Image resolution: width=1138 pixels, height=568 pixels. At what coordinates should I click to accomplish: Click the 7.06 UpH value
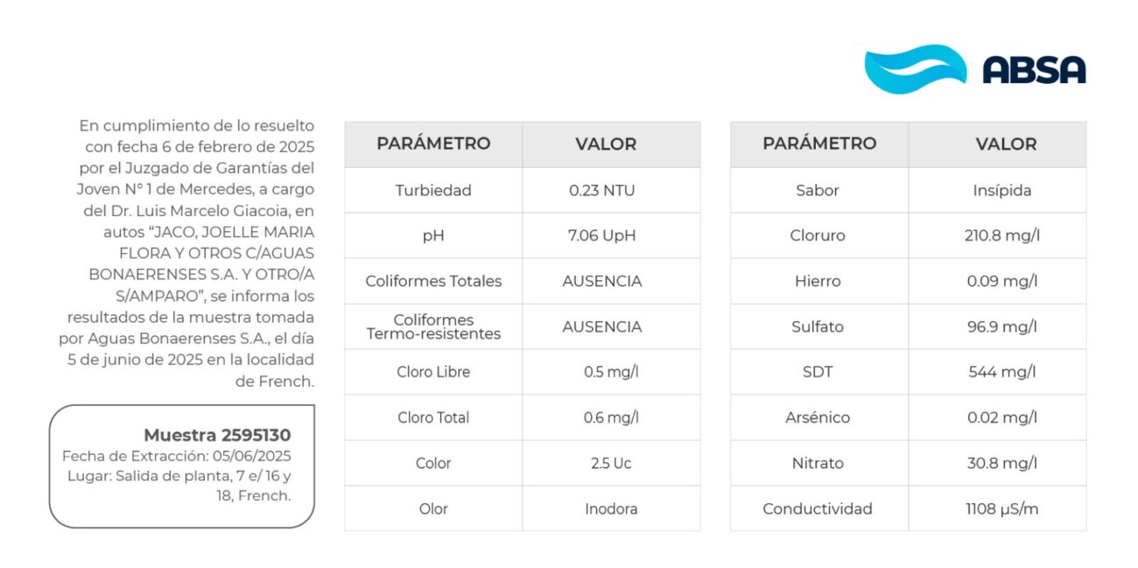pyautogui.click(x=602, y=235)
